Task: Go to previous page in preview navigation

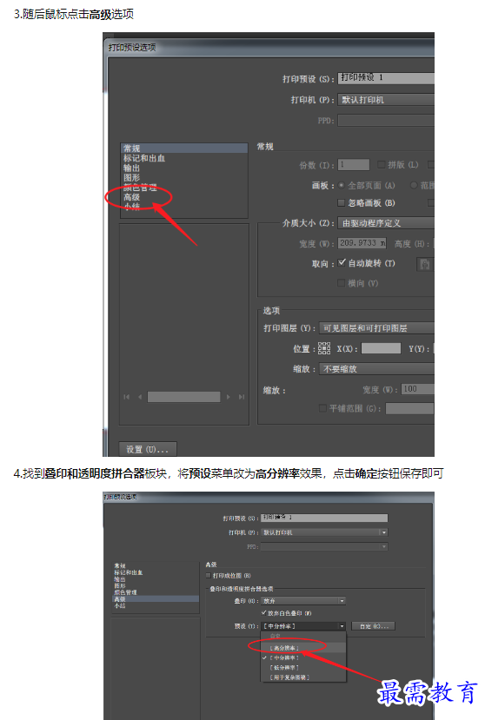Action: (x=140, y=397)
